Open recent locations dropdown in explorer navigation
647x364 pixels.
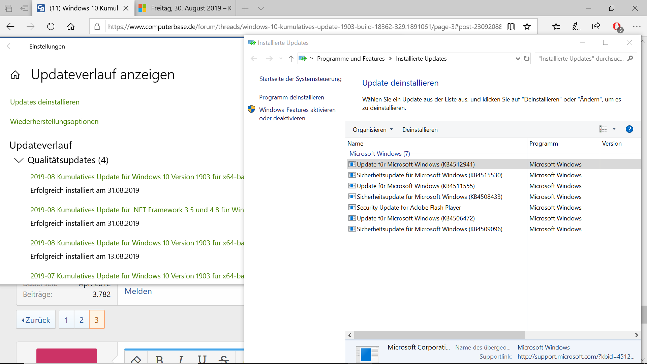(281, 59)
